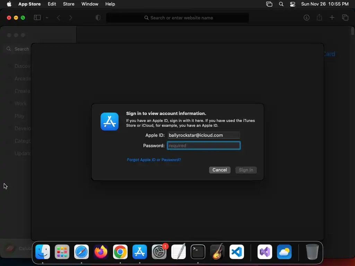The height and width of the screenshot is (266, 355).
Task: Open Launchpad from the Dock
Action: [62, 252]
